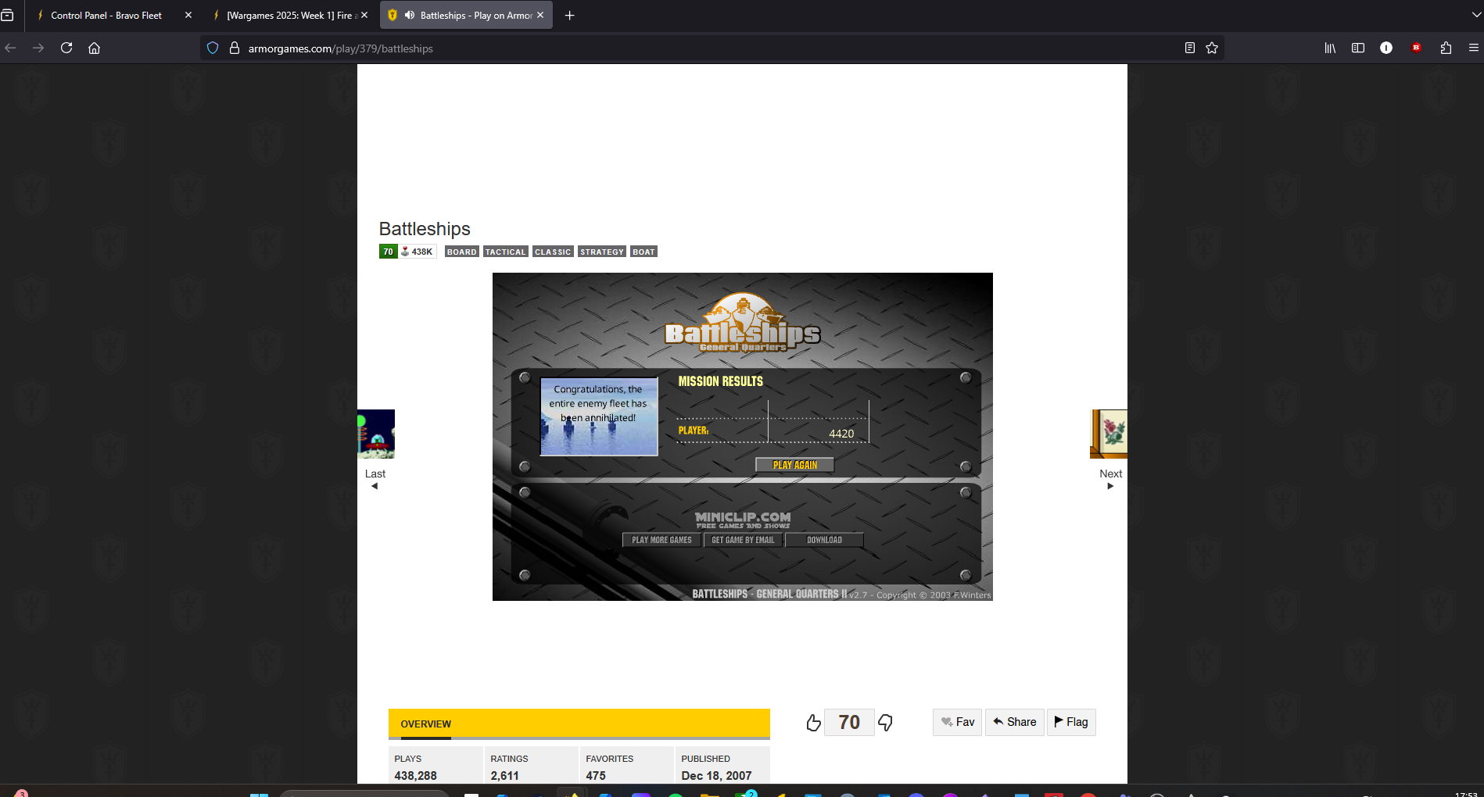Open reader view icon in address bar
The image size is (1484, 797).
[1189, 48]
